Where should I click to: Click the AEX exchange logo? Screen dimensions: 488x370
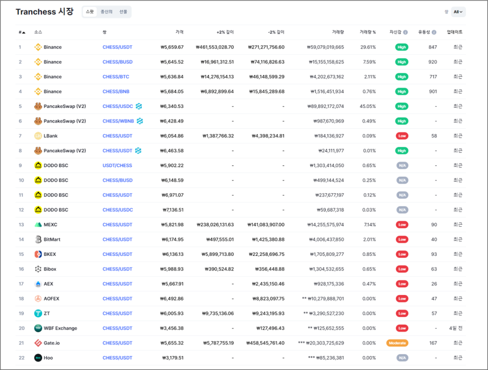click(x=38, y=283)
